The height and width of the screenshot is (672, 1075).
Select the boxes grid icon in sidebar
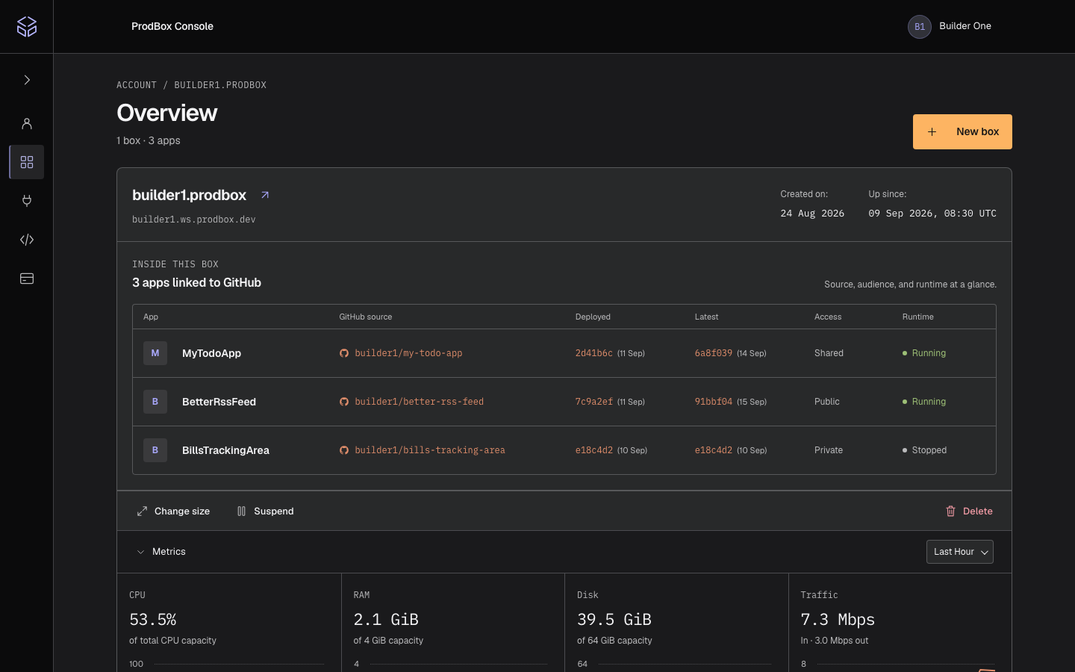[27, 162]
